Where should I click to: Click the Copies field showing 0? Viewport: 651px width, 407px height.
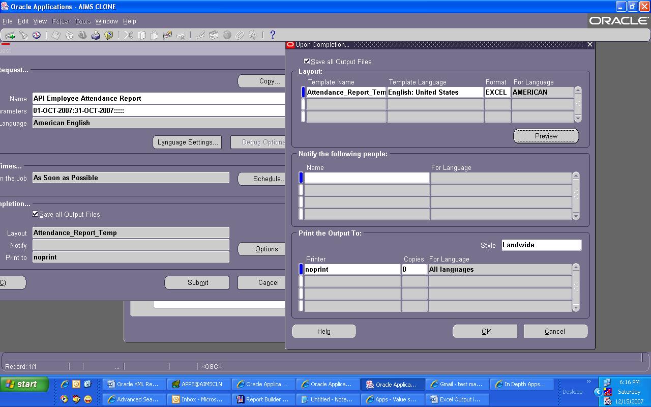pyautogui.click(x=415, y=269)
